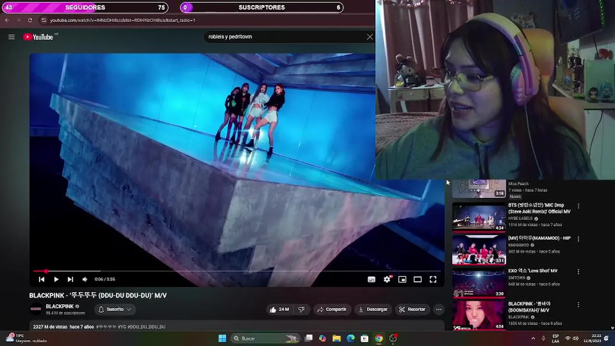Screen dimensions: 615x346
Task: Click the HYBE LABELS channel name
Action: coord(520,218)
